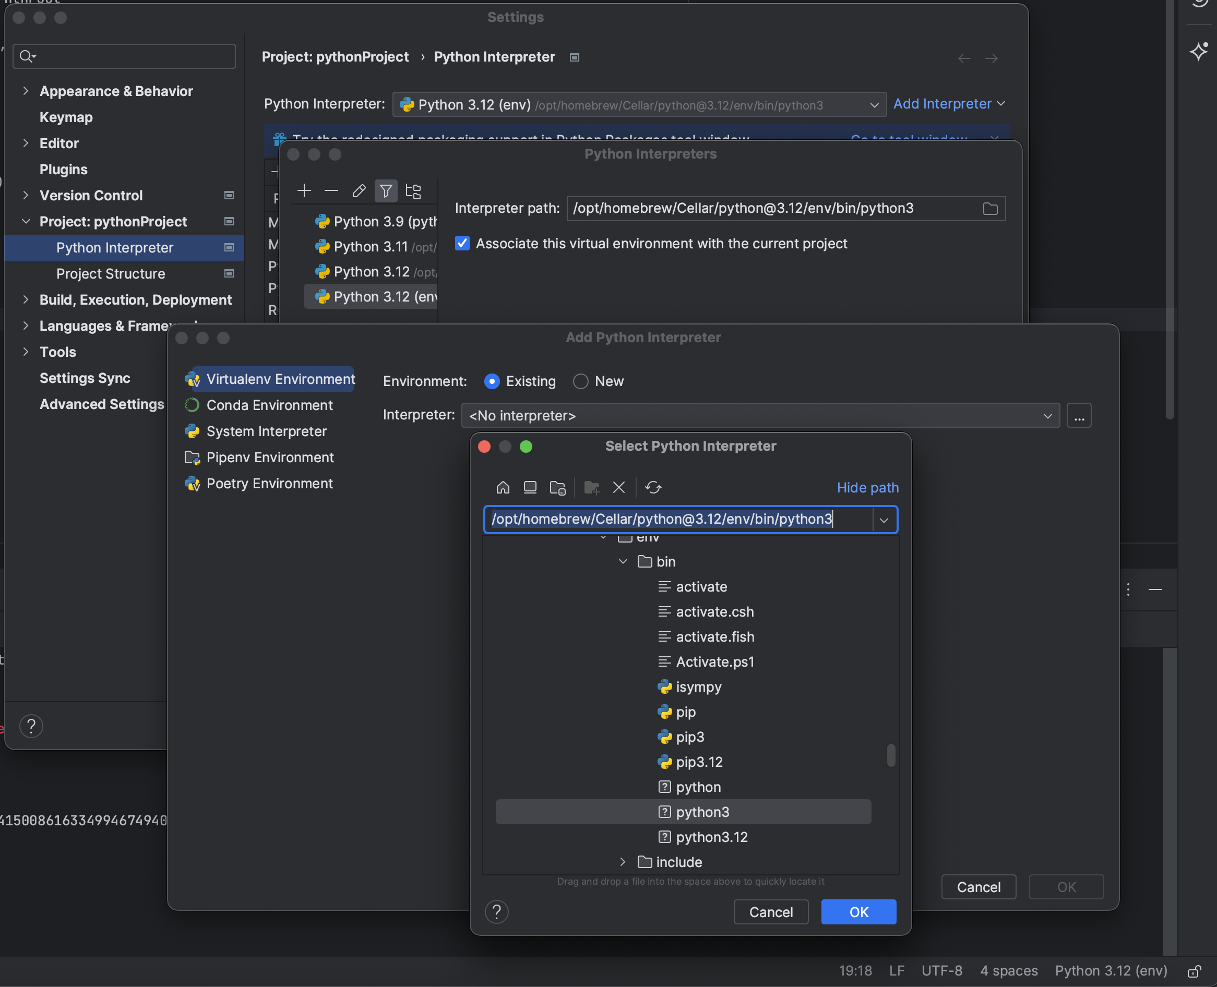This screenshot has width=1217, height=987.
Task: Click the project-level icon next to Version Control
Action: pyautogui.click(x=229, y=195)
